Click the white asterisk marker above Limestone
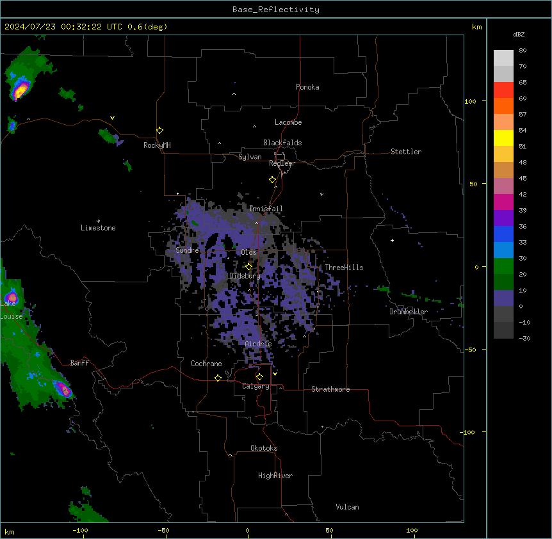 98,221
